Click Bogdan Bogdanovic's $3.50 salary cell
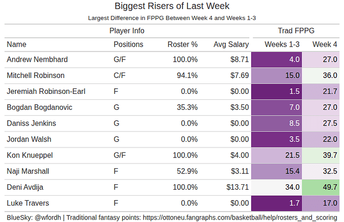The image size is (344, 222). pos(239,107)
